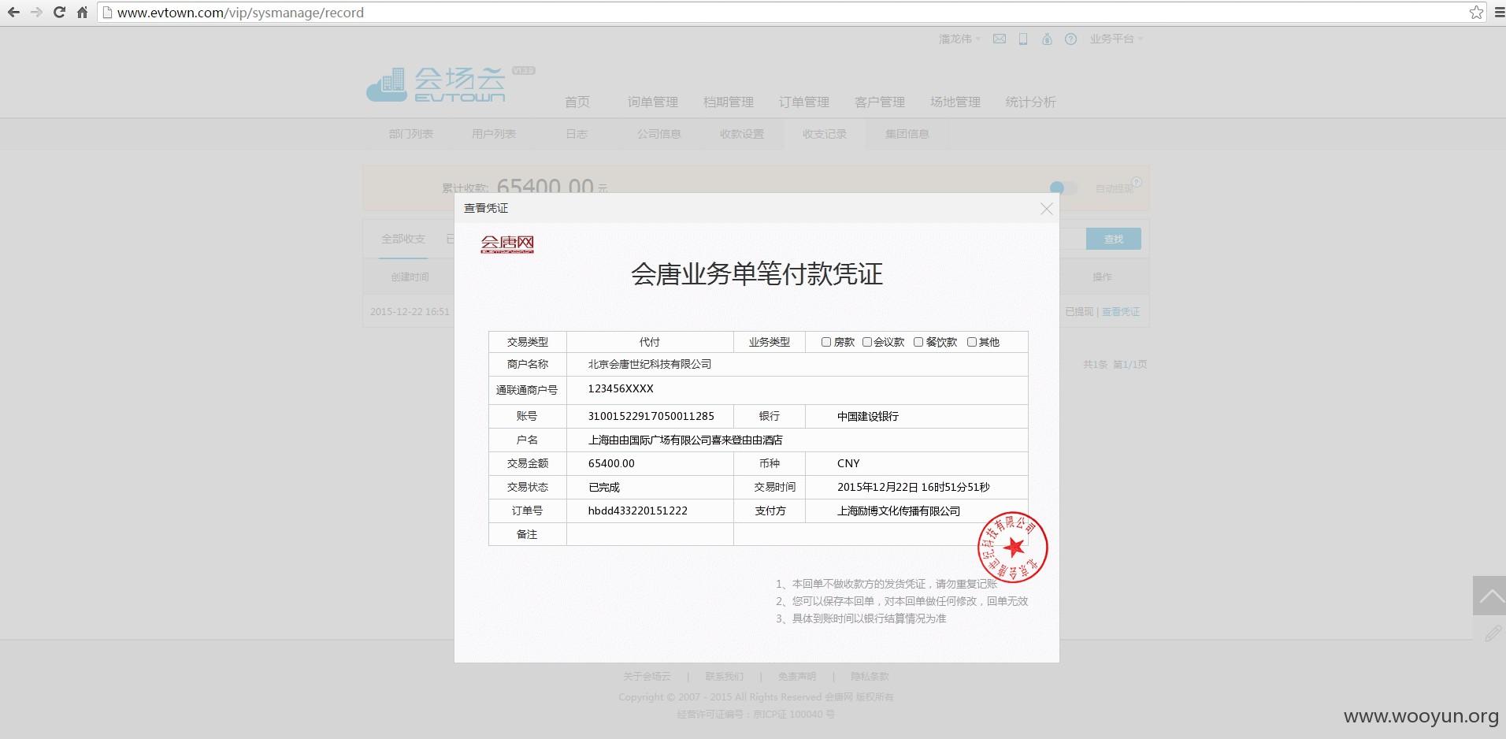This screenshot has height=739, width=1506.
Task: Open the 首页 menu
Action: 577,102
